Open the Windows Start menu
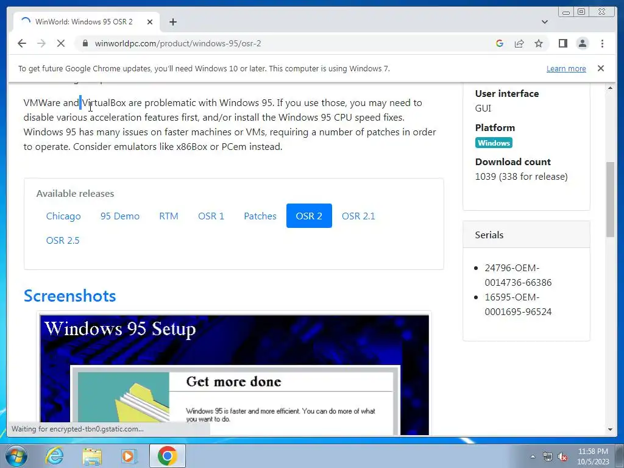This screenshot has width=624, height=468. coord(16,456)
